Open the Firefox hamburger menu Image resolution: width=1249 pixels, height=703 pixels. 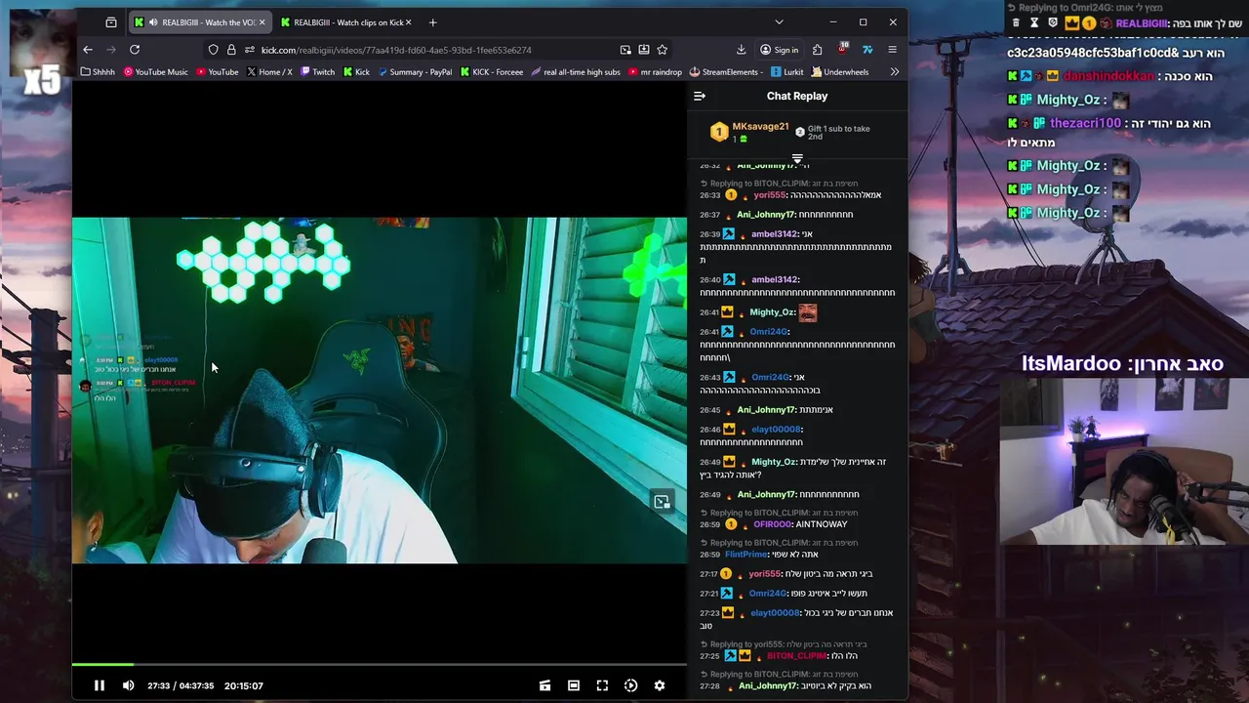coord(892,50)
